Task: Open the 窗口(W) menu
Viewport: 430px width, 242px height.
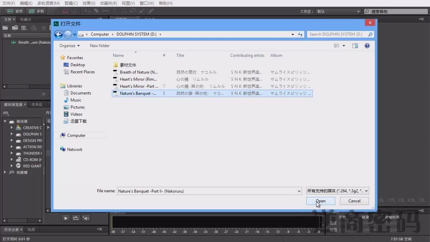Action: 147,3
